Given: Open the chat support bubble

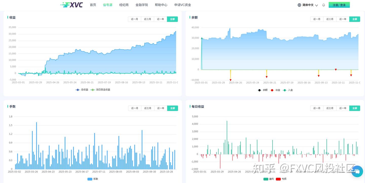Looking at the screenshot, I should (x=357, y=171).
